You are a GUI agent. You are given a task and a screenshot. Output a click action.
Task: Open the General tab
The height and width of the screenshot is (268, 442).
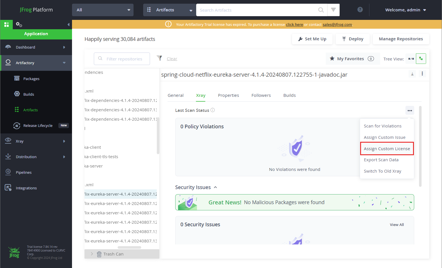[175, 95]
